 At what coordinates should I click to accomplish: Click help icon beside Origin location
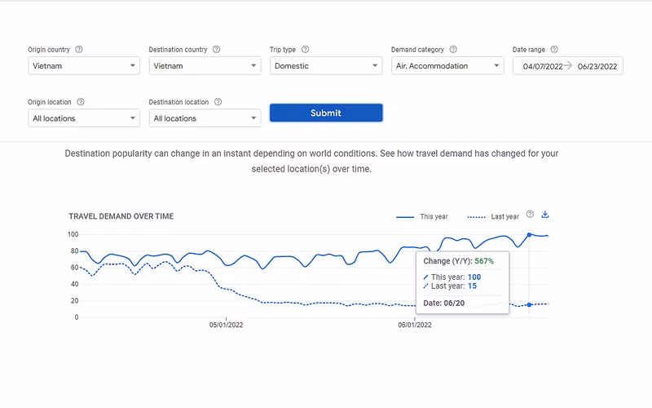(81, 102)
